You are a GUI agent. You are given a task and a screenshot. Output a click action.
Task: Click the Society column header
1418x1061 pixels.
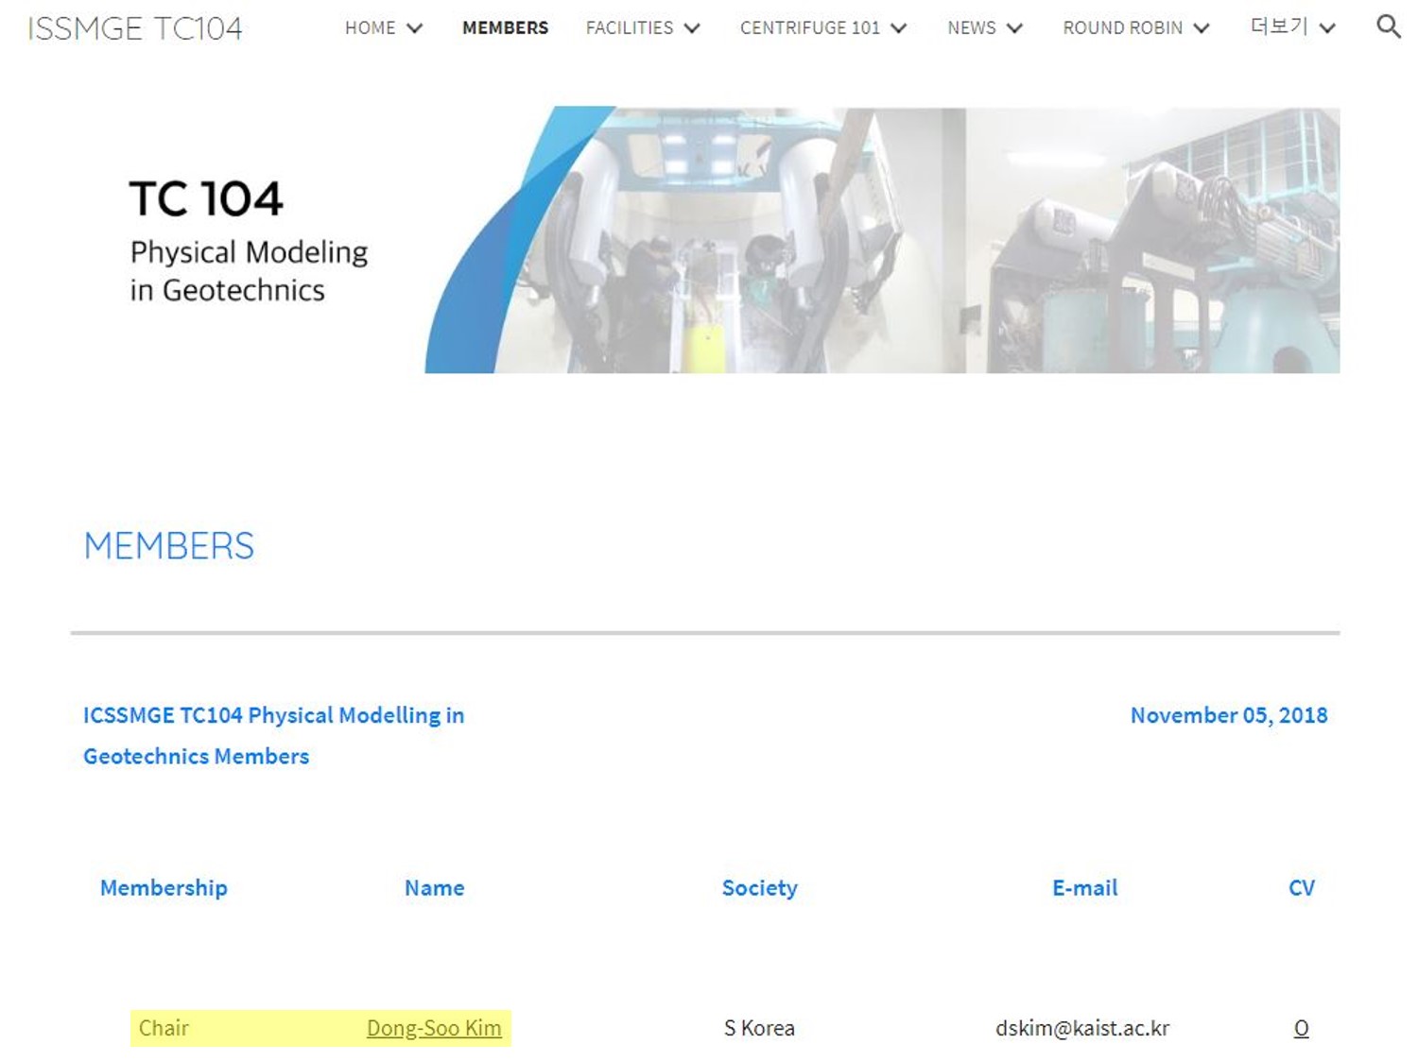[x=760, y=888]
